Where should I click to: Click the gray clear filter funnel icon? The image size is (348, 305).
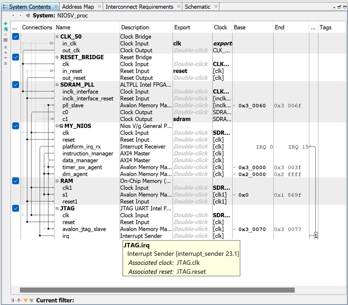(x=31, y=300)
